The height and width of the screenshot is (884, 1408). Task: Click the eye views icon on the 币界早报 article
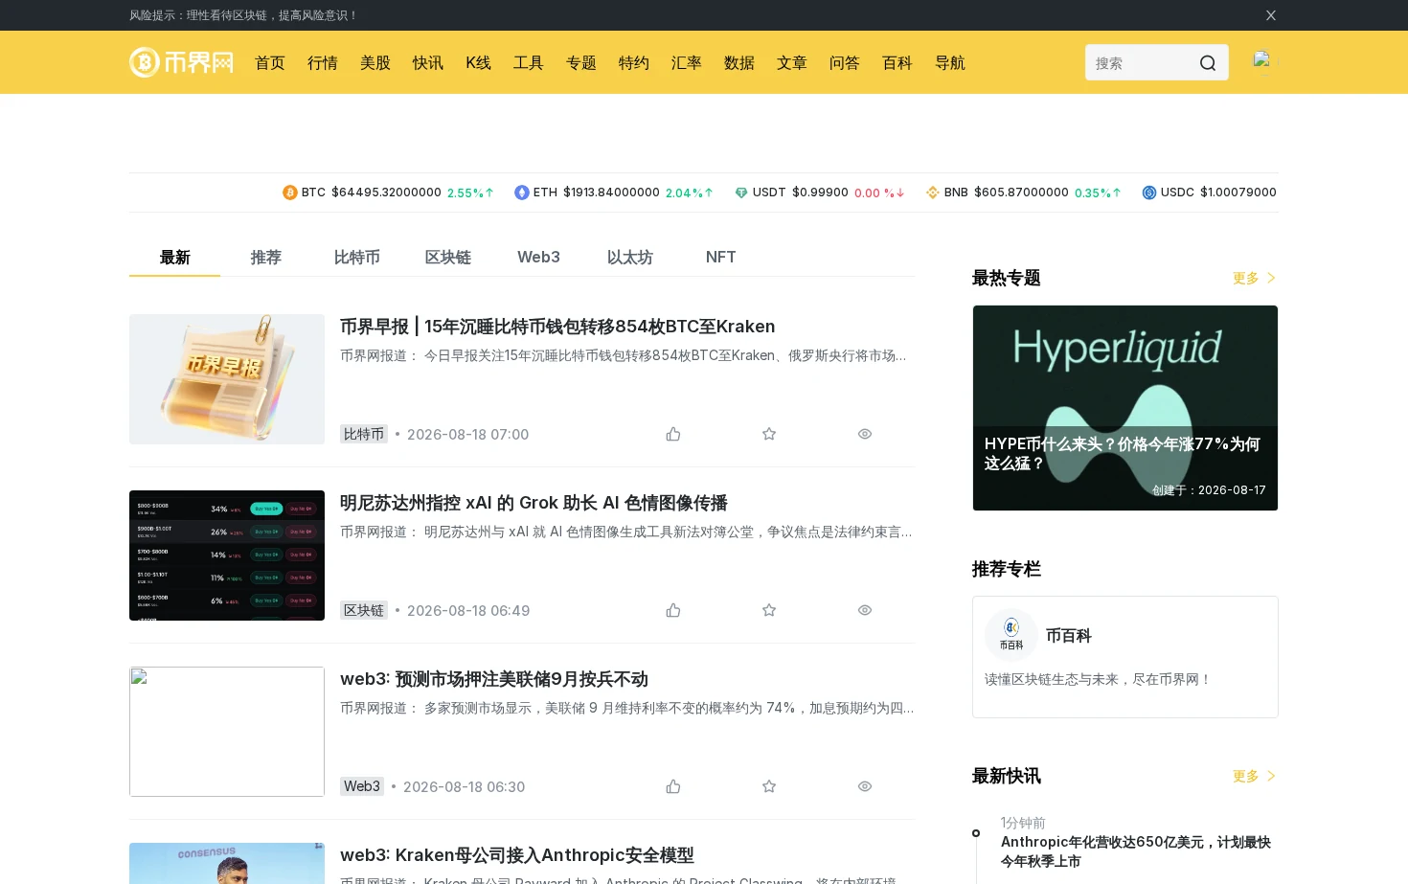865,434
